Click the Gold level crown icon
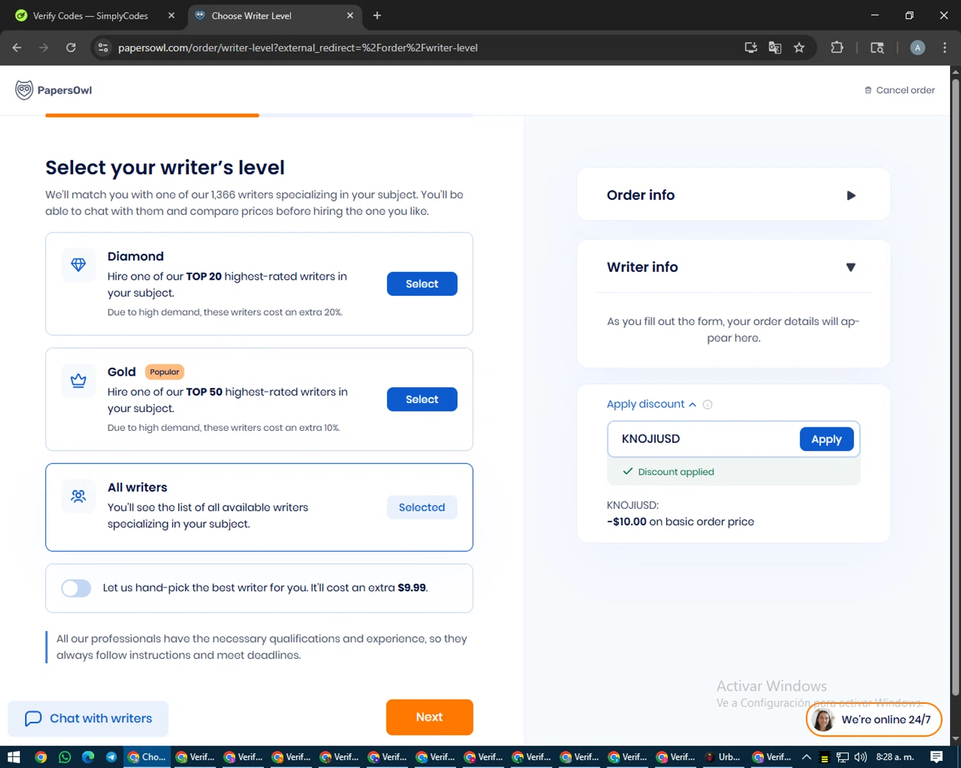Viewport: 961px width, 768px height. pos(78,381)
